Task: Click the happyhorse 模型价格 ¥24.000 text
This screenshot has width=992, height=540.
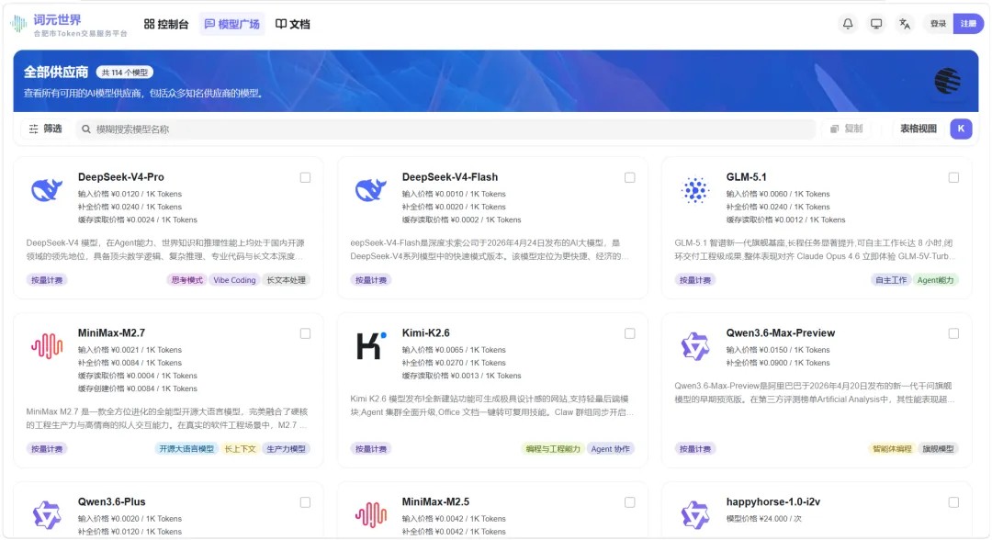Action: tap(764, 519)
